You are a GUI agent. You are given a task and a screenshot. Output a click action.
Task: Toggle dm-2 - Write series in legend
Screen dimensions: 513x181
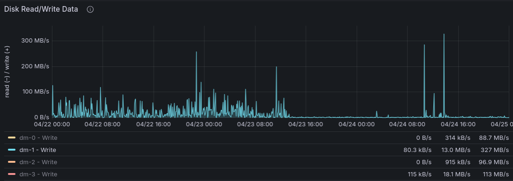[38, 162]
